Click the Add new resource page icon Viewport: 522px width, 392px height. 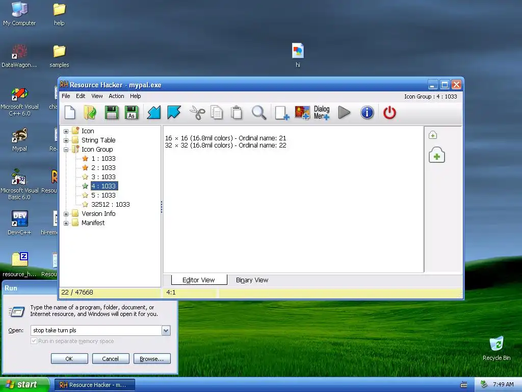point(281,113)
